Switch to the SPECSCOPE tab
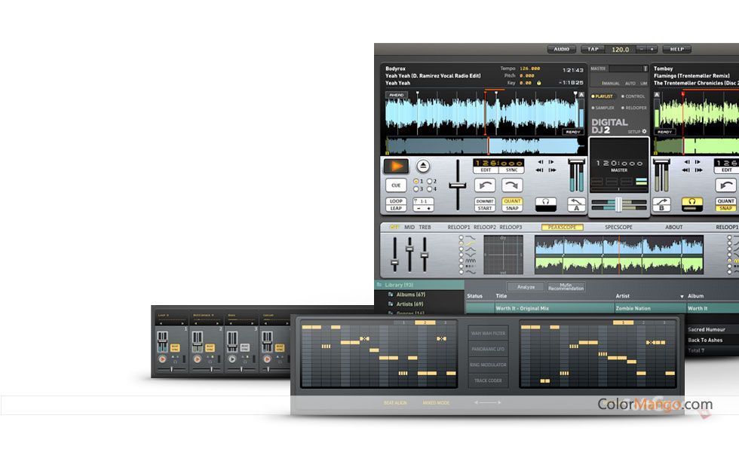This screenshot has width=739, height=452. (618, 225)
